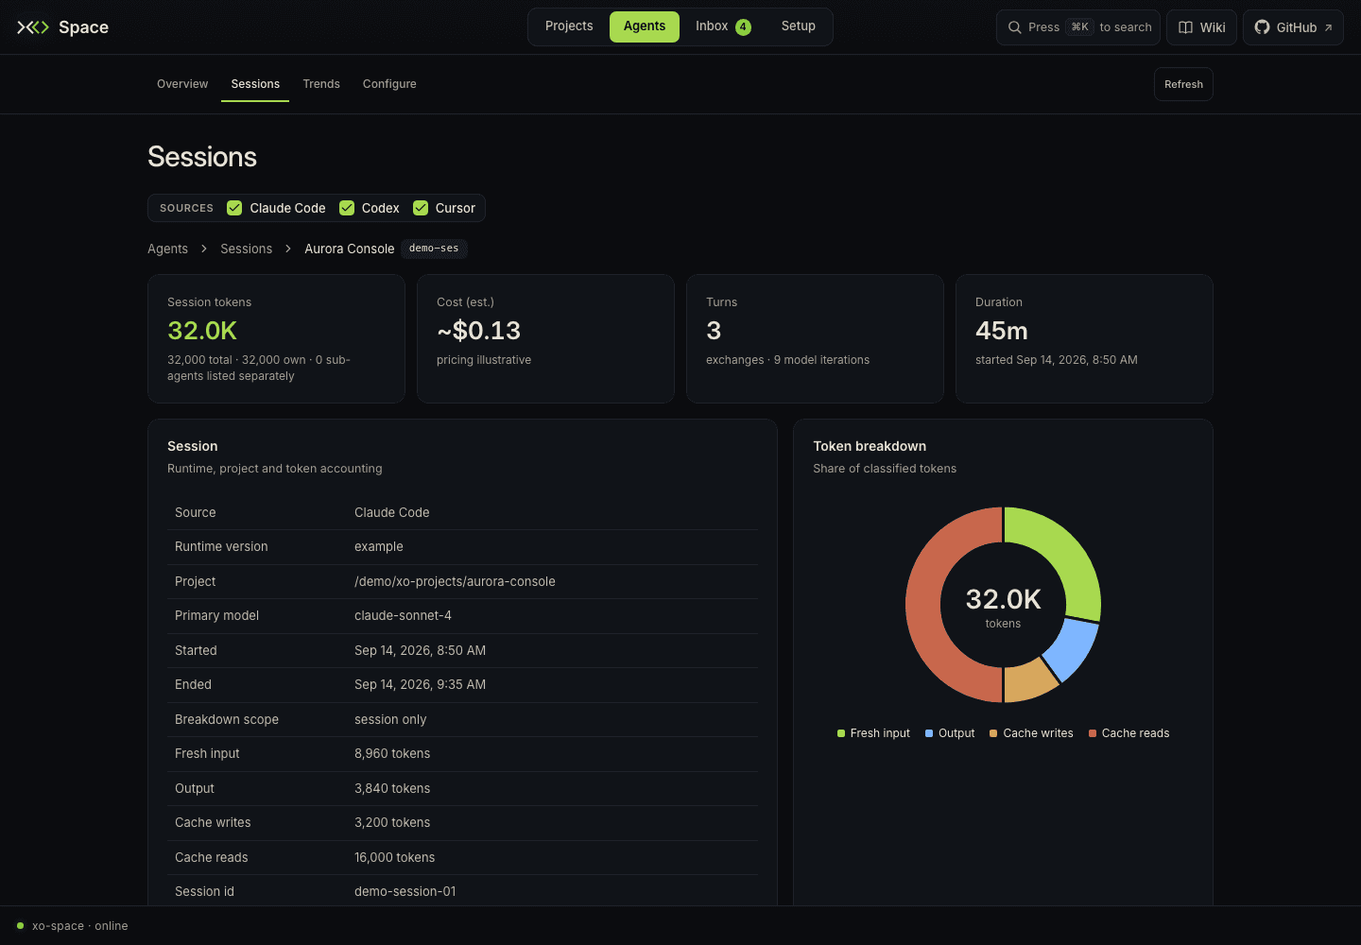1361x945 pixels.
Task: Click the /demo/xo-projects/aurora-console project path
Action: (455, 581)
